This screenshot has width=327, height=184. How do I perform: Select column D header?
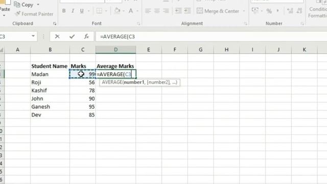pos(116,50)
